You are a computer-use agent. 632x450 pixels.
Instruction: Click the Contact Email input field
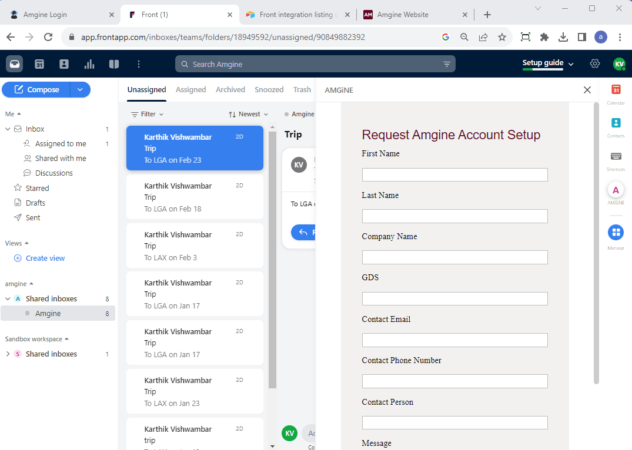[454, 340]
